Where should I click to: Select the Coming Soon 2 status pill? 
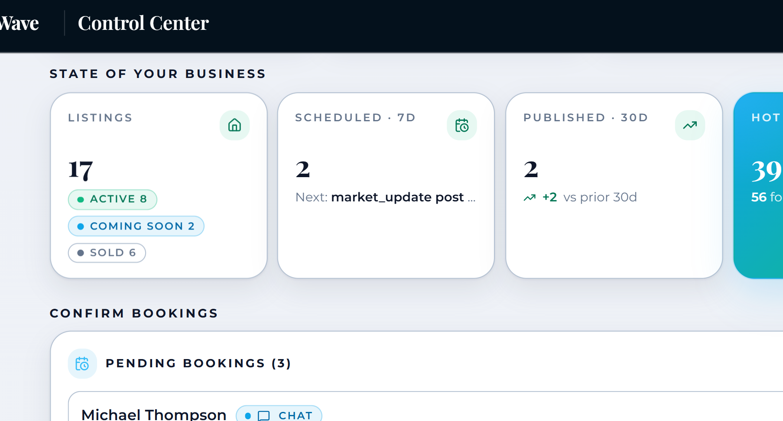coord(136,226)
